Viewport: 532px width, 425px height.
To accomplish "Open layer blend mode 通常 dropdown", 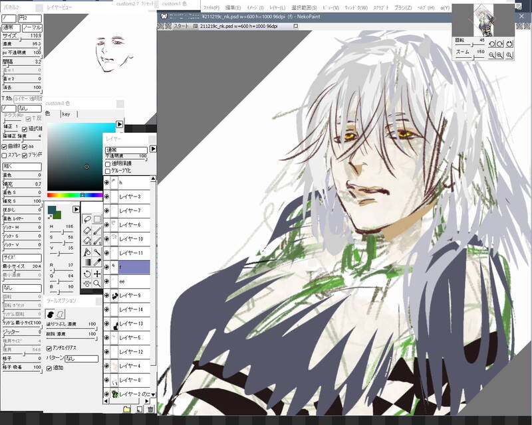I will (x=126, y=150).
